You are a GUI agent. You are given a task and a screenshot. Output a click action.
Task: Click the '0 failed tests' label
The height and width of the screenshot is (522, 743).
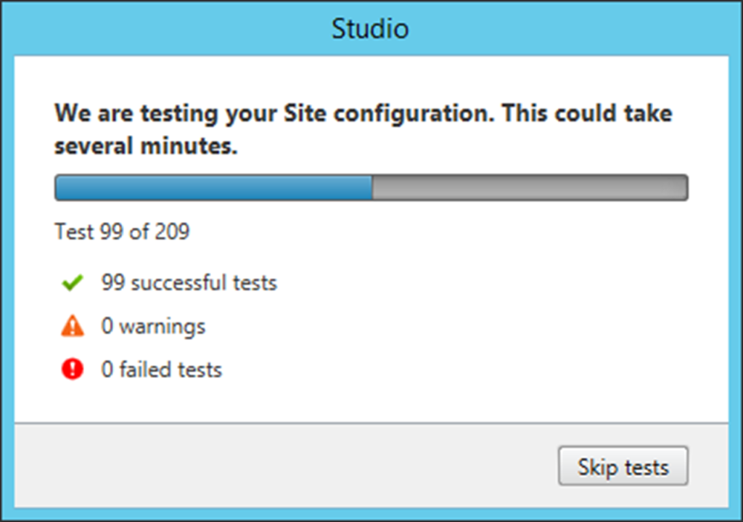162,370
